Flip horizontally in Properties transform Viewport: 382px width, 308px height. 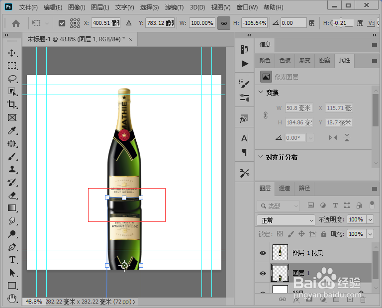click(333, 138)
